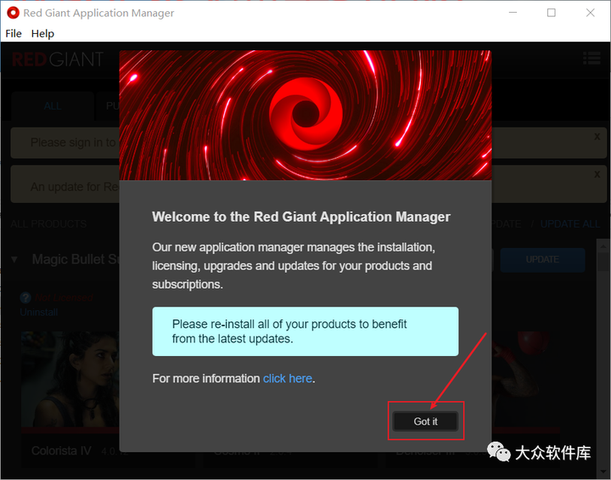The width and height of the screenshot is (611, 480).
Task: Click UPDATE ALL link
Action: click(570, 224)
